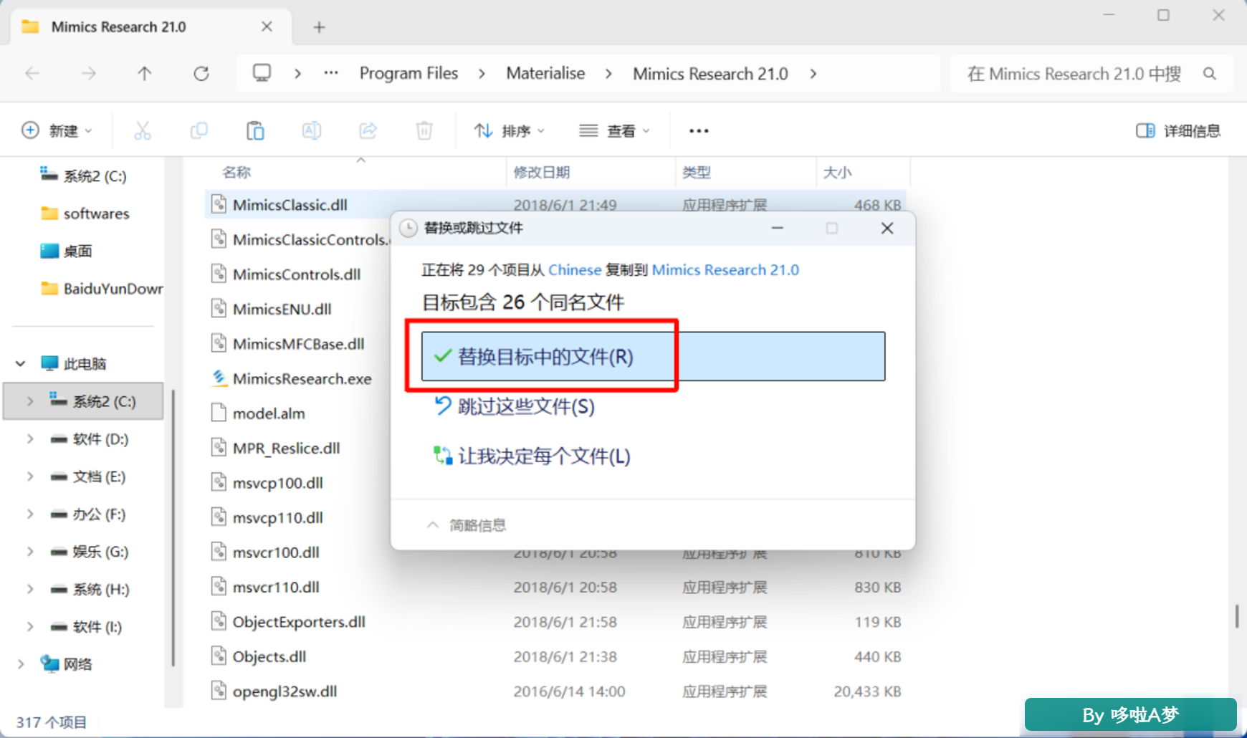Image resolution: width=1247 pixels, height=738 pixels.
Task: Sort by 名称 column header
Action: tap(236, 172)
